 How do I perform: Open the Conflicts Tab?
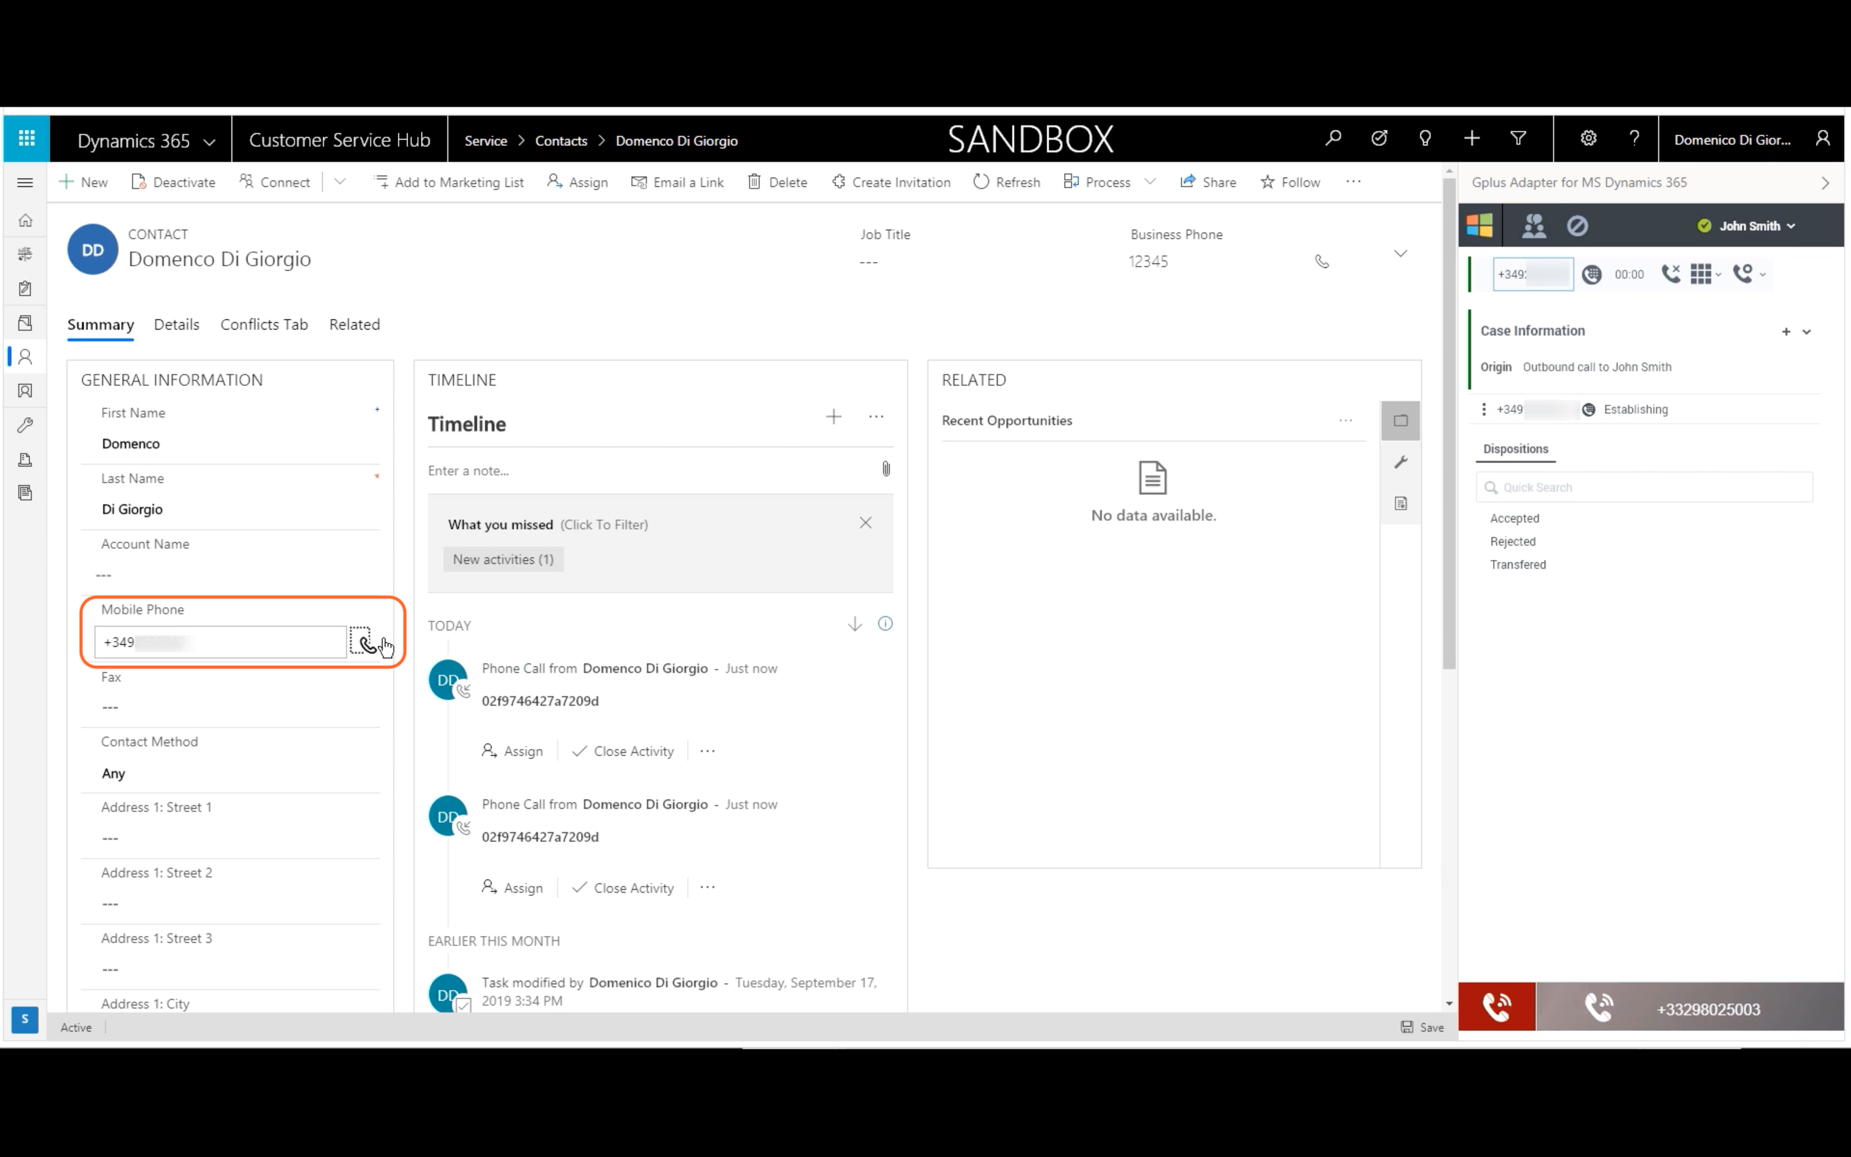[264, 325]
